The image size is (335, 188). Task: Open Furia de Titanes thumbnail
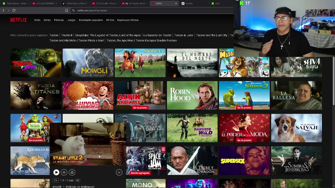pos(36,96)
